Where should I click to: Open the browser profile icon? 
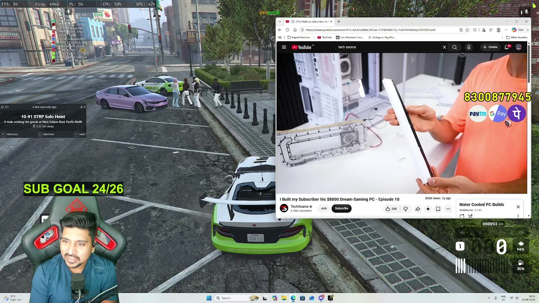(x=499, y=30)
